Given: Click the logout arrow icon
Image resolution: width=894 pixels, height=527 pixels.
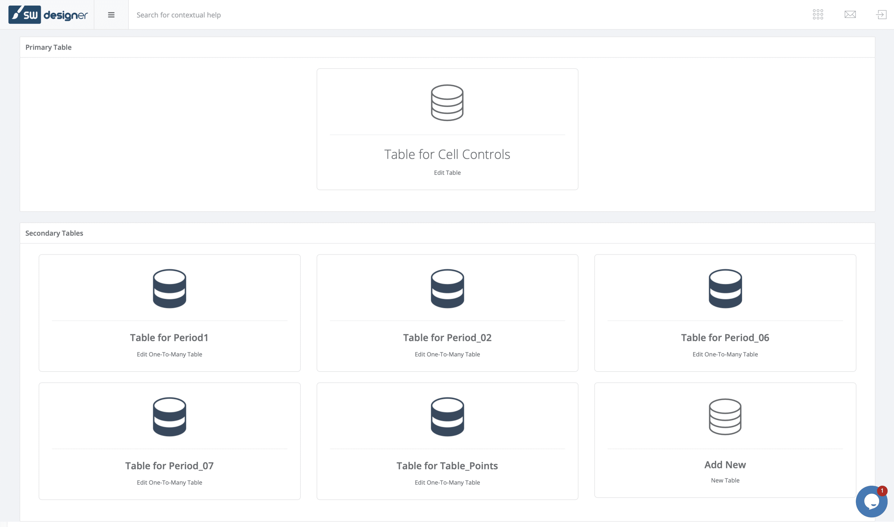Looking at the screenshot, I should pos(881,15).
